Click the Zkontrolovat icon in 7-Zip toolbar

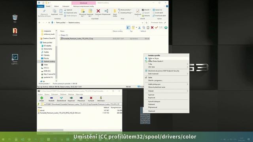(x=61, y=98)
